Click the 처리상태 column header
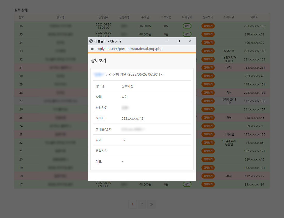 (187, 17)
